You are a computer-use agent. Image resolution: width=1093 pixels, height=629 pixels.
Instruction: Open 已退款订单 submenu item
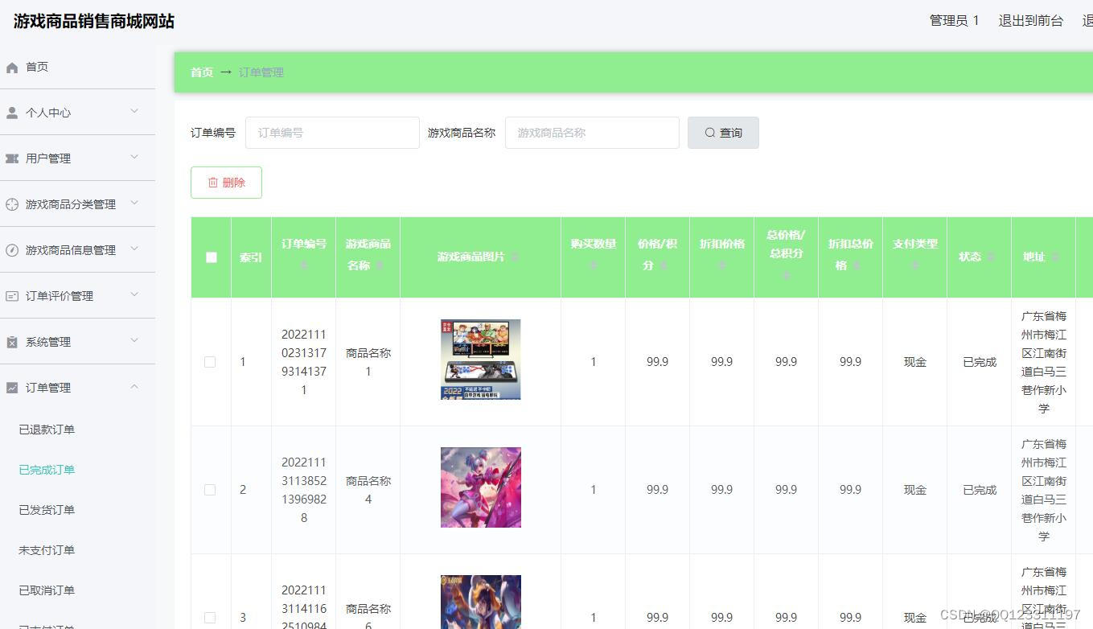(47, 430)
